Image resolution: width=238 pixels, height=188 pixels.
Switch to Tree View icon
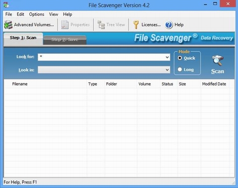[x=101, y=25]
